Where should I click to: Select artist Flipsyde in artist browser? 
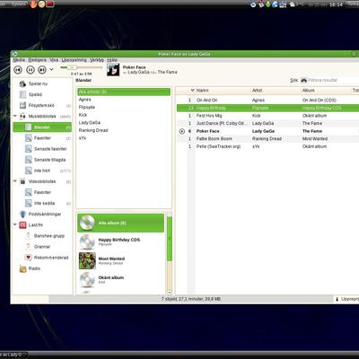87,107
